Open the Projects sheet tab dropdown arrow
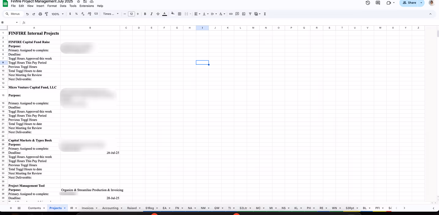439x215 pixels. pyautogui.click(x=65, y=208)
